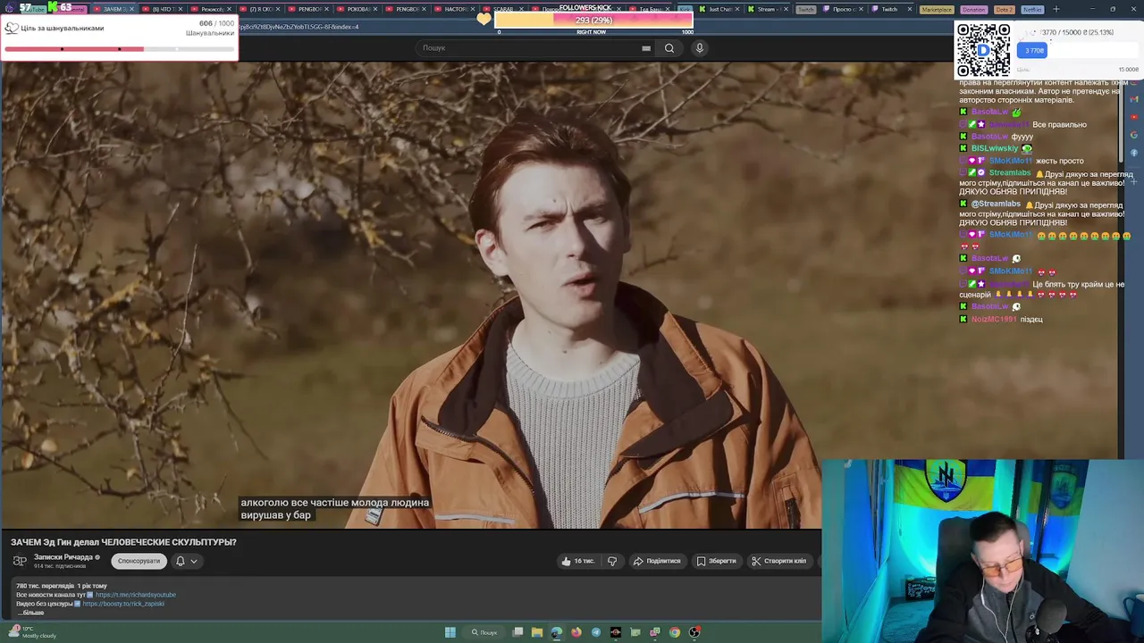
Task: Open notification bell dropdown next to Спонсорувати
Action: [186, 561]
